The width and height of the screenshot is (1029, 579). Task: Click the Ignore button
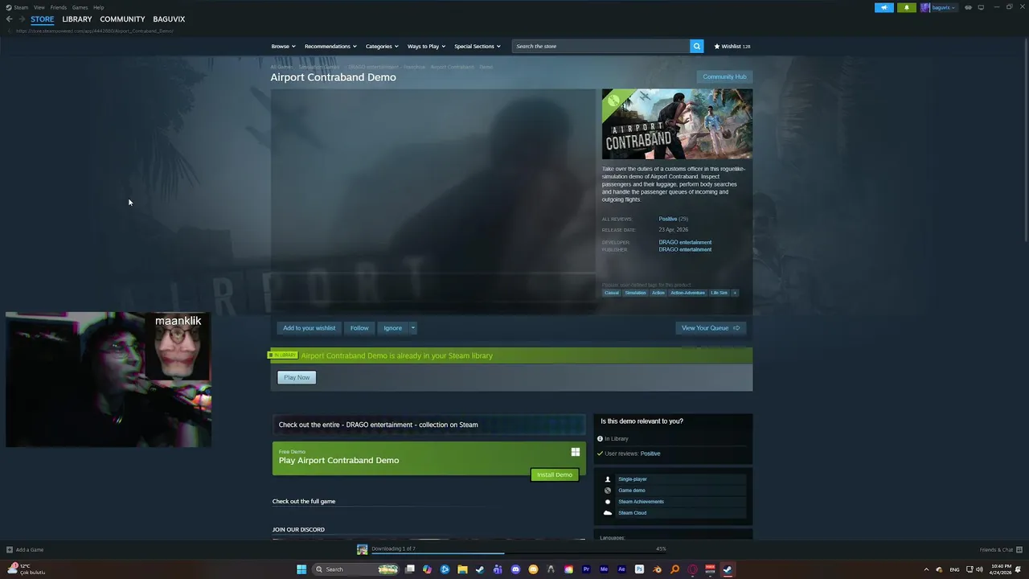click(392, 328)
